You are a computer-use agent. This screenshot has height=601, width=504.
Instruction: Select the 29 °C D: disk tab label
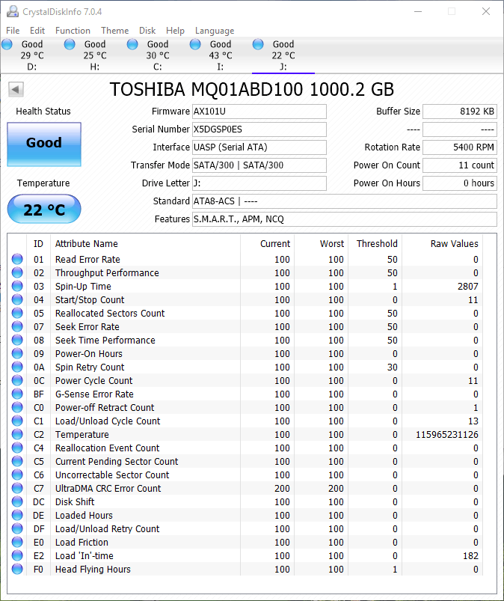tap(32, 55)
